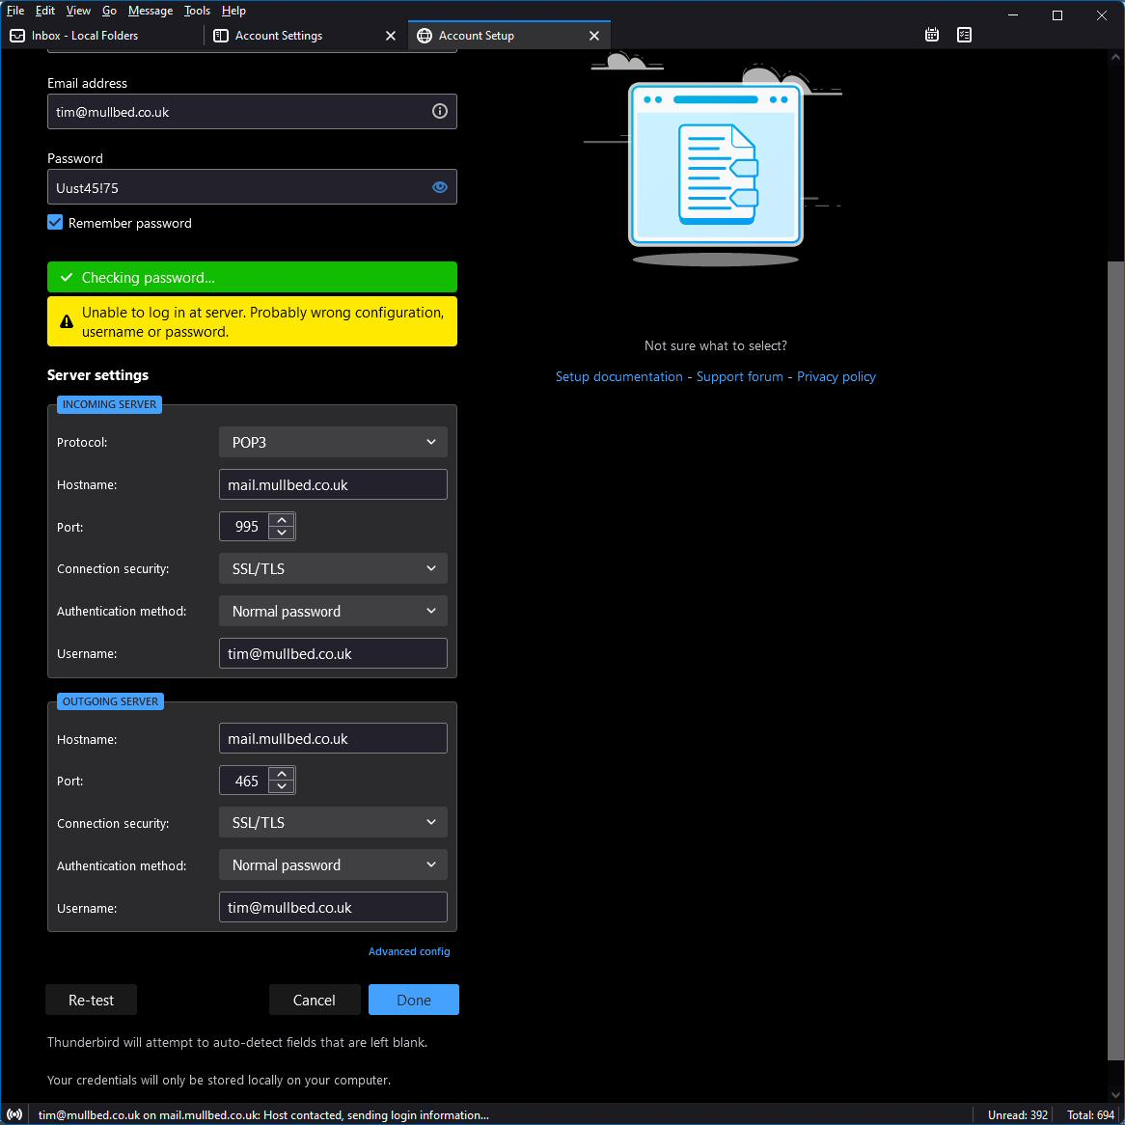Image resolution: width=1125 pixels, height=1125 pixels.
Task: Click the outgoing Hostname field
Action: tap(333, 738)
